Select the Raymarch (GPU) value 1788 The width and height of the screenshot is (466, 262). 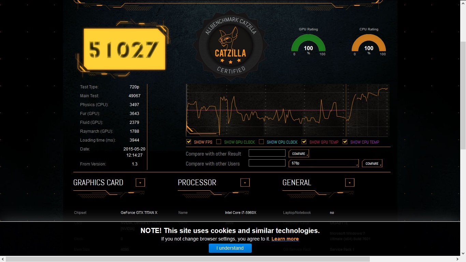[x=134, y=131]
